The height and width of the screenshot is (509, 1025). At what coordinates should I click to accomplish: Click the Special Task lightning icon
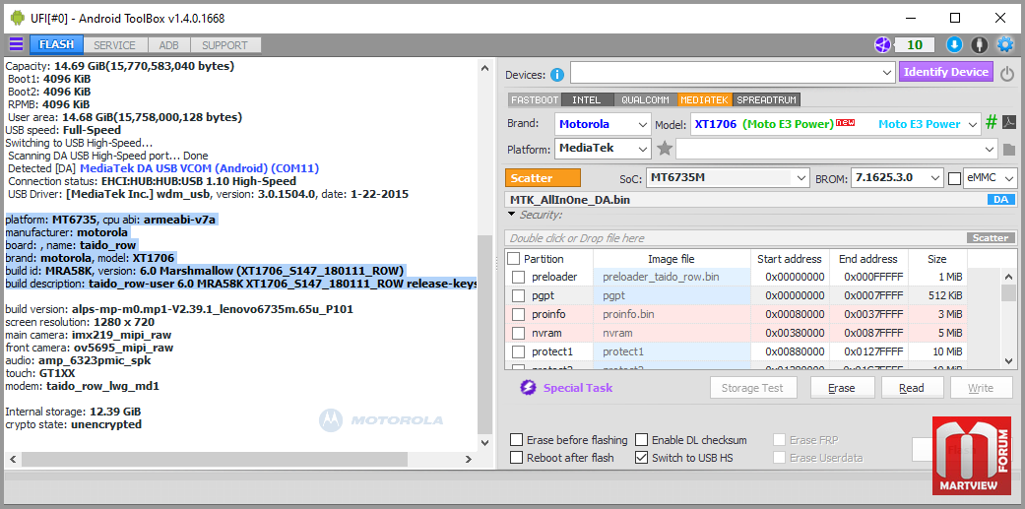coord(528,388)
